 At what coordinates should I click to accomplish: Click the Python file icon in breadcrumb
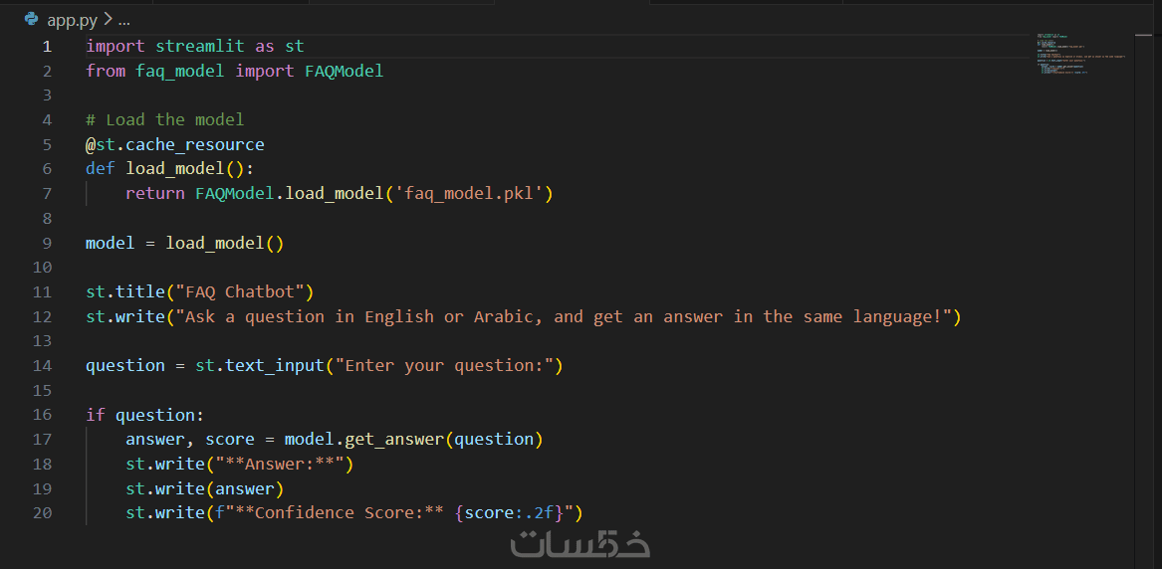(31, 19)
